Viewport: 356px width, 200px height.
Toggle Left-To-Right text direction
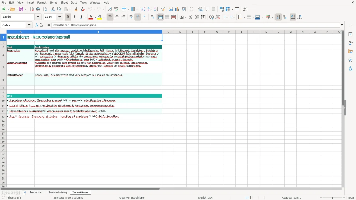pyautogui.click(x=278, y=17)
